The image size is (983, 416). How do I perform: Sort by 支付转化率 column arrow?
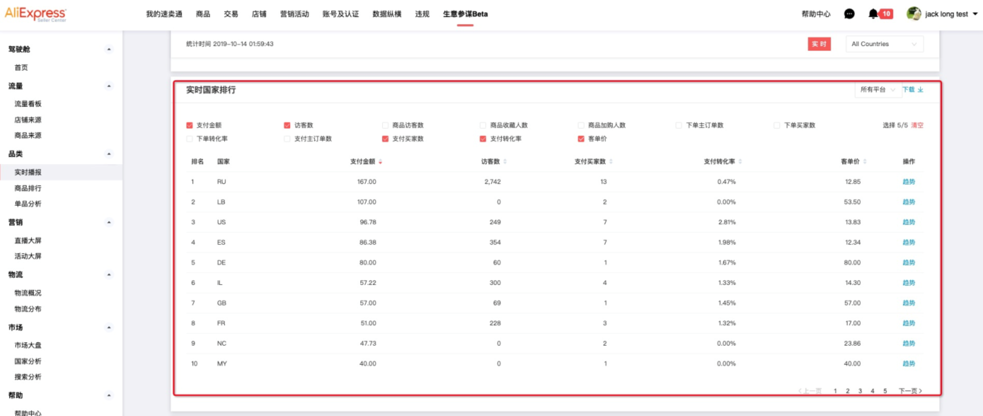tap(740, 162)
